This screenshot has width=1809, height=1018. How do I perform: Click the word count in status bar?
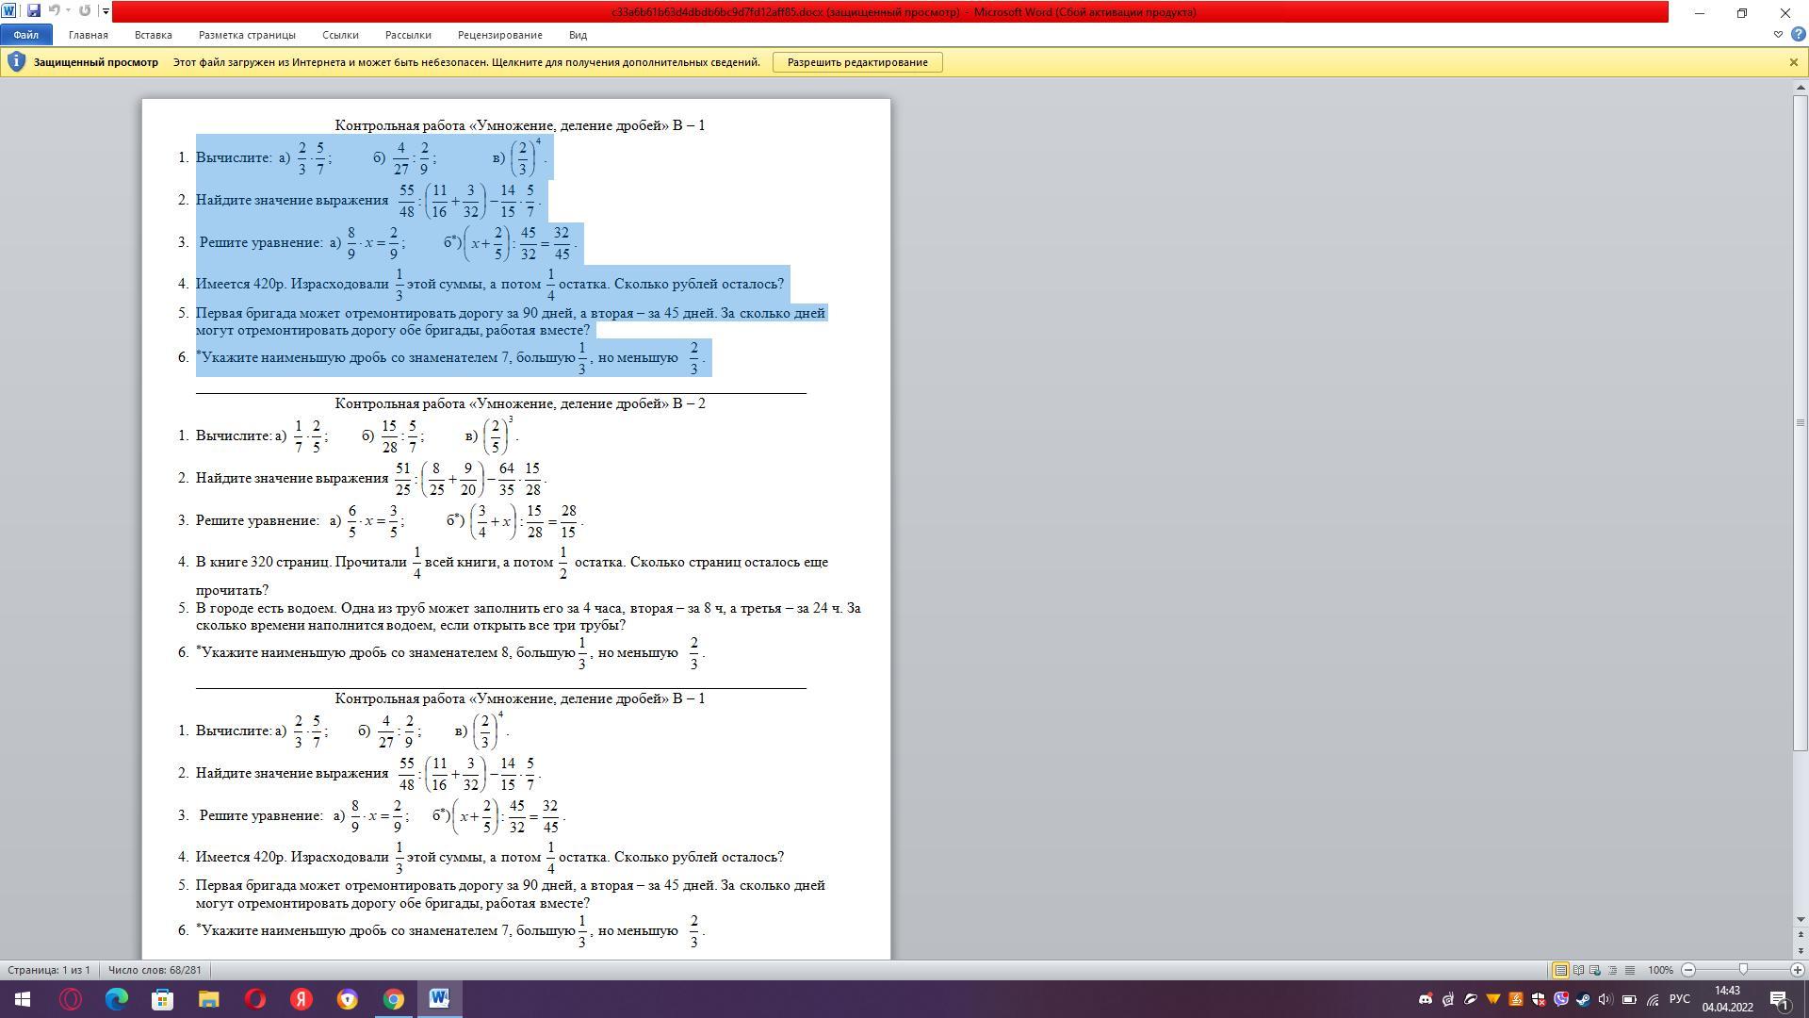click(x=155, y=970)
